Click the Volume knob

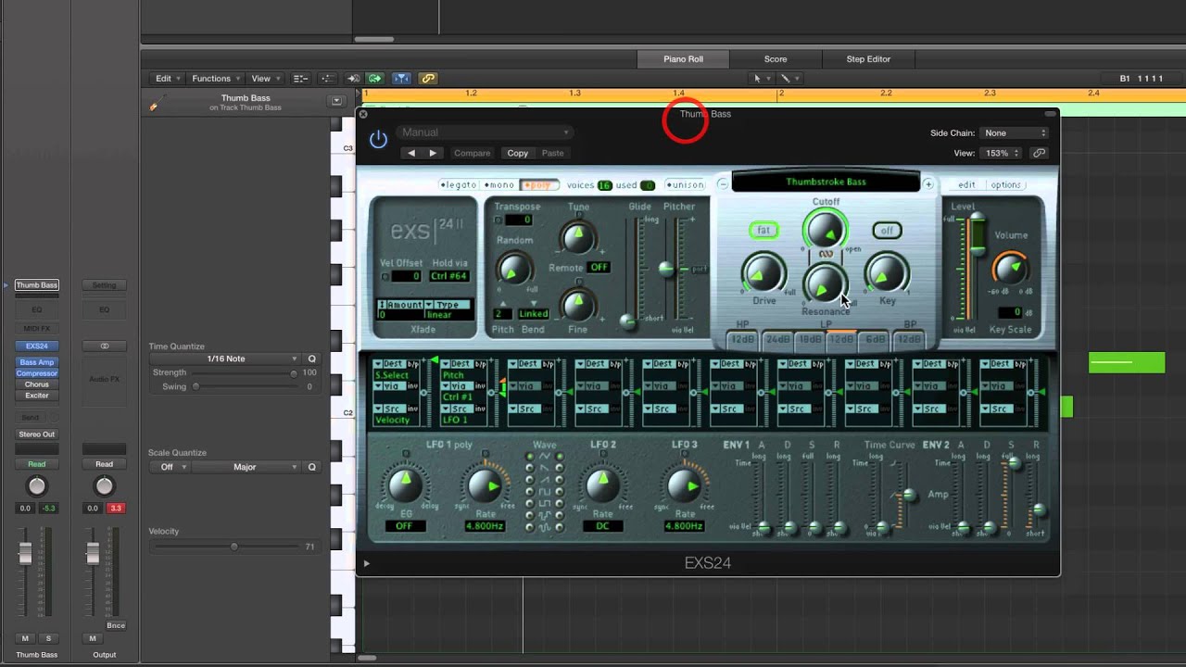click(1011, 268)
